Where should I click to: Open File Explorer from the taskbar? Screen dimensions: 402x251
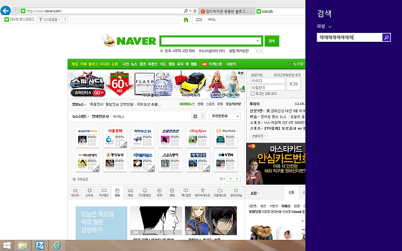(22, 245)
